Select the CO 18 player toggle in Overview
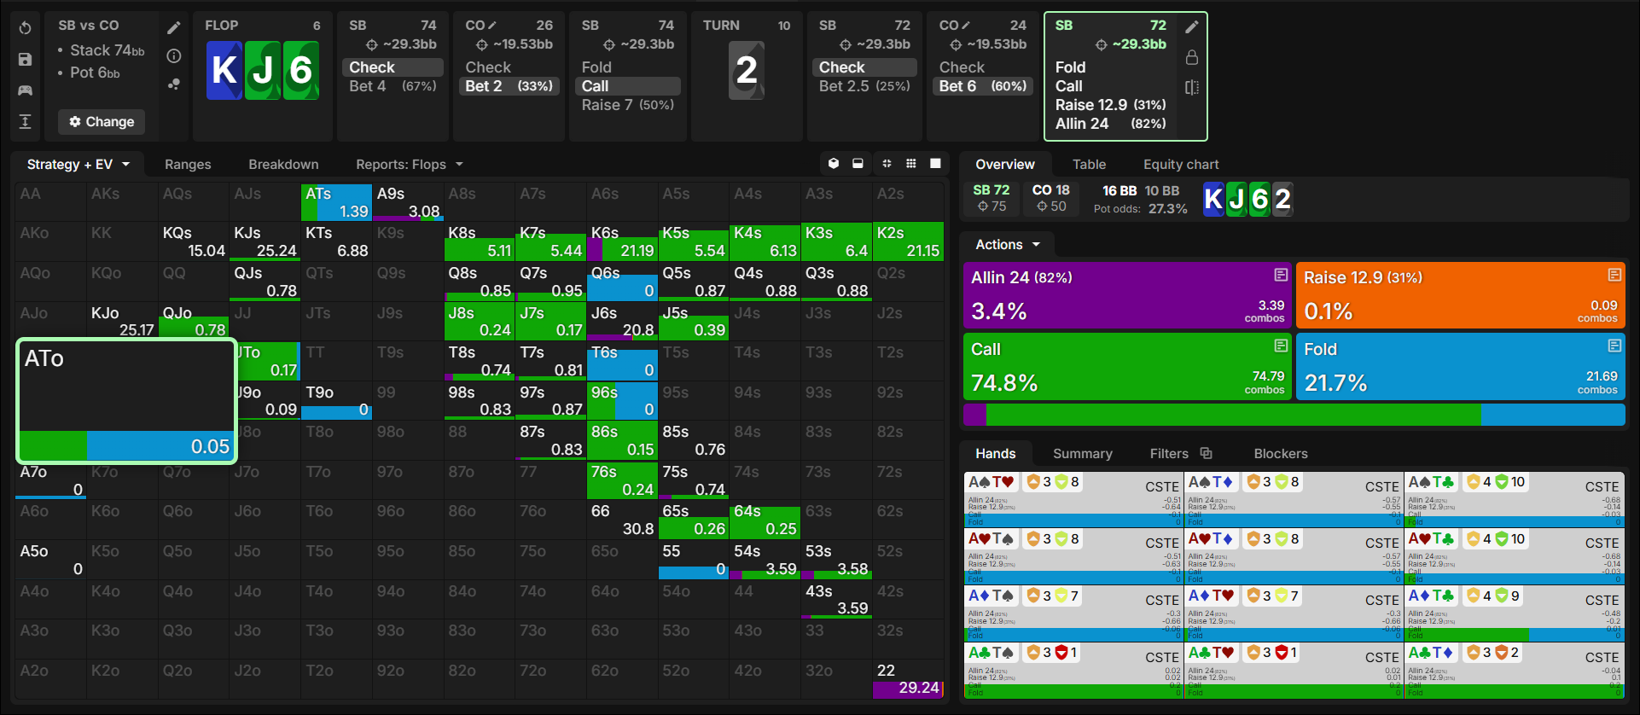The height and width of the screenshot is (715, 1640). (1050, 198)
